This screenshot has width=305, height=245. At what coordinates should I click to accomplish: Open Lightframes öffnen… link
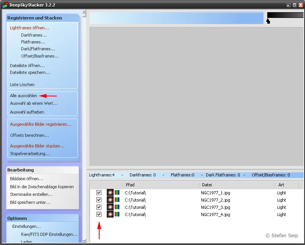tap(30, 28)
